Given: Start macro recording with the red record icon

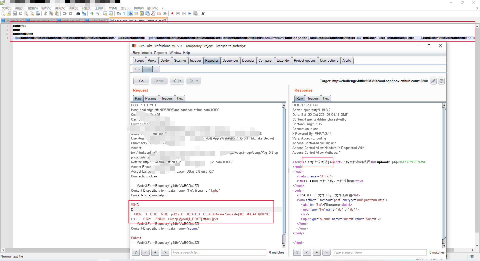Looking at the screenshot, I should point(172,13).
